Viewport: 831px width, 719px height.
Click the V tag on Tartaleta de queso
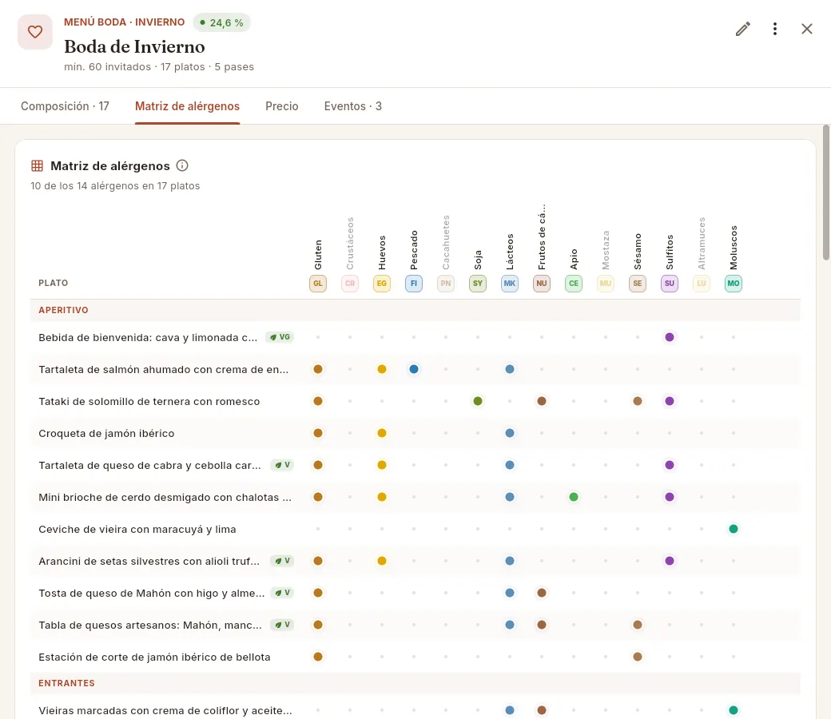pyautogui.click(x=282, y=465)
